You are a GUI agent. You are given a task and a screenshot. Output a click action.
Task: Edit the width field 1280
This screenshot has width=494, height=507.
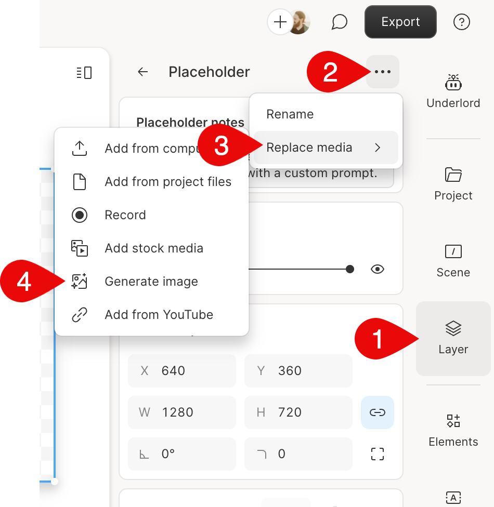[182, 412]
